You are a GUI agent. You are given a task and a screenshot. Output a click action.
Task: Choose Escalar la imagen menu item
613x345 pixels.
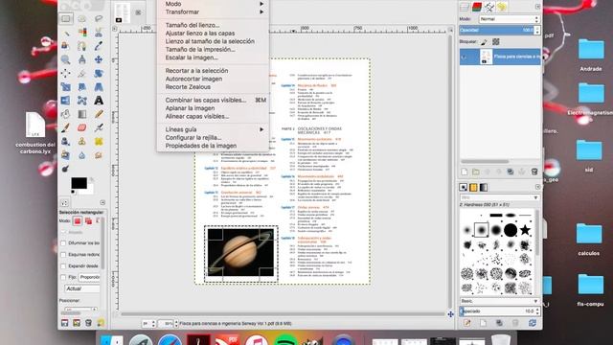pyautogui.click(x=192, y=57)
